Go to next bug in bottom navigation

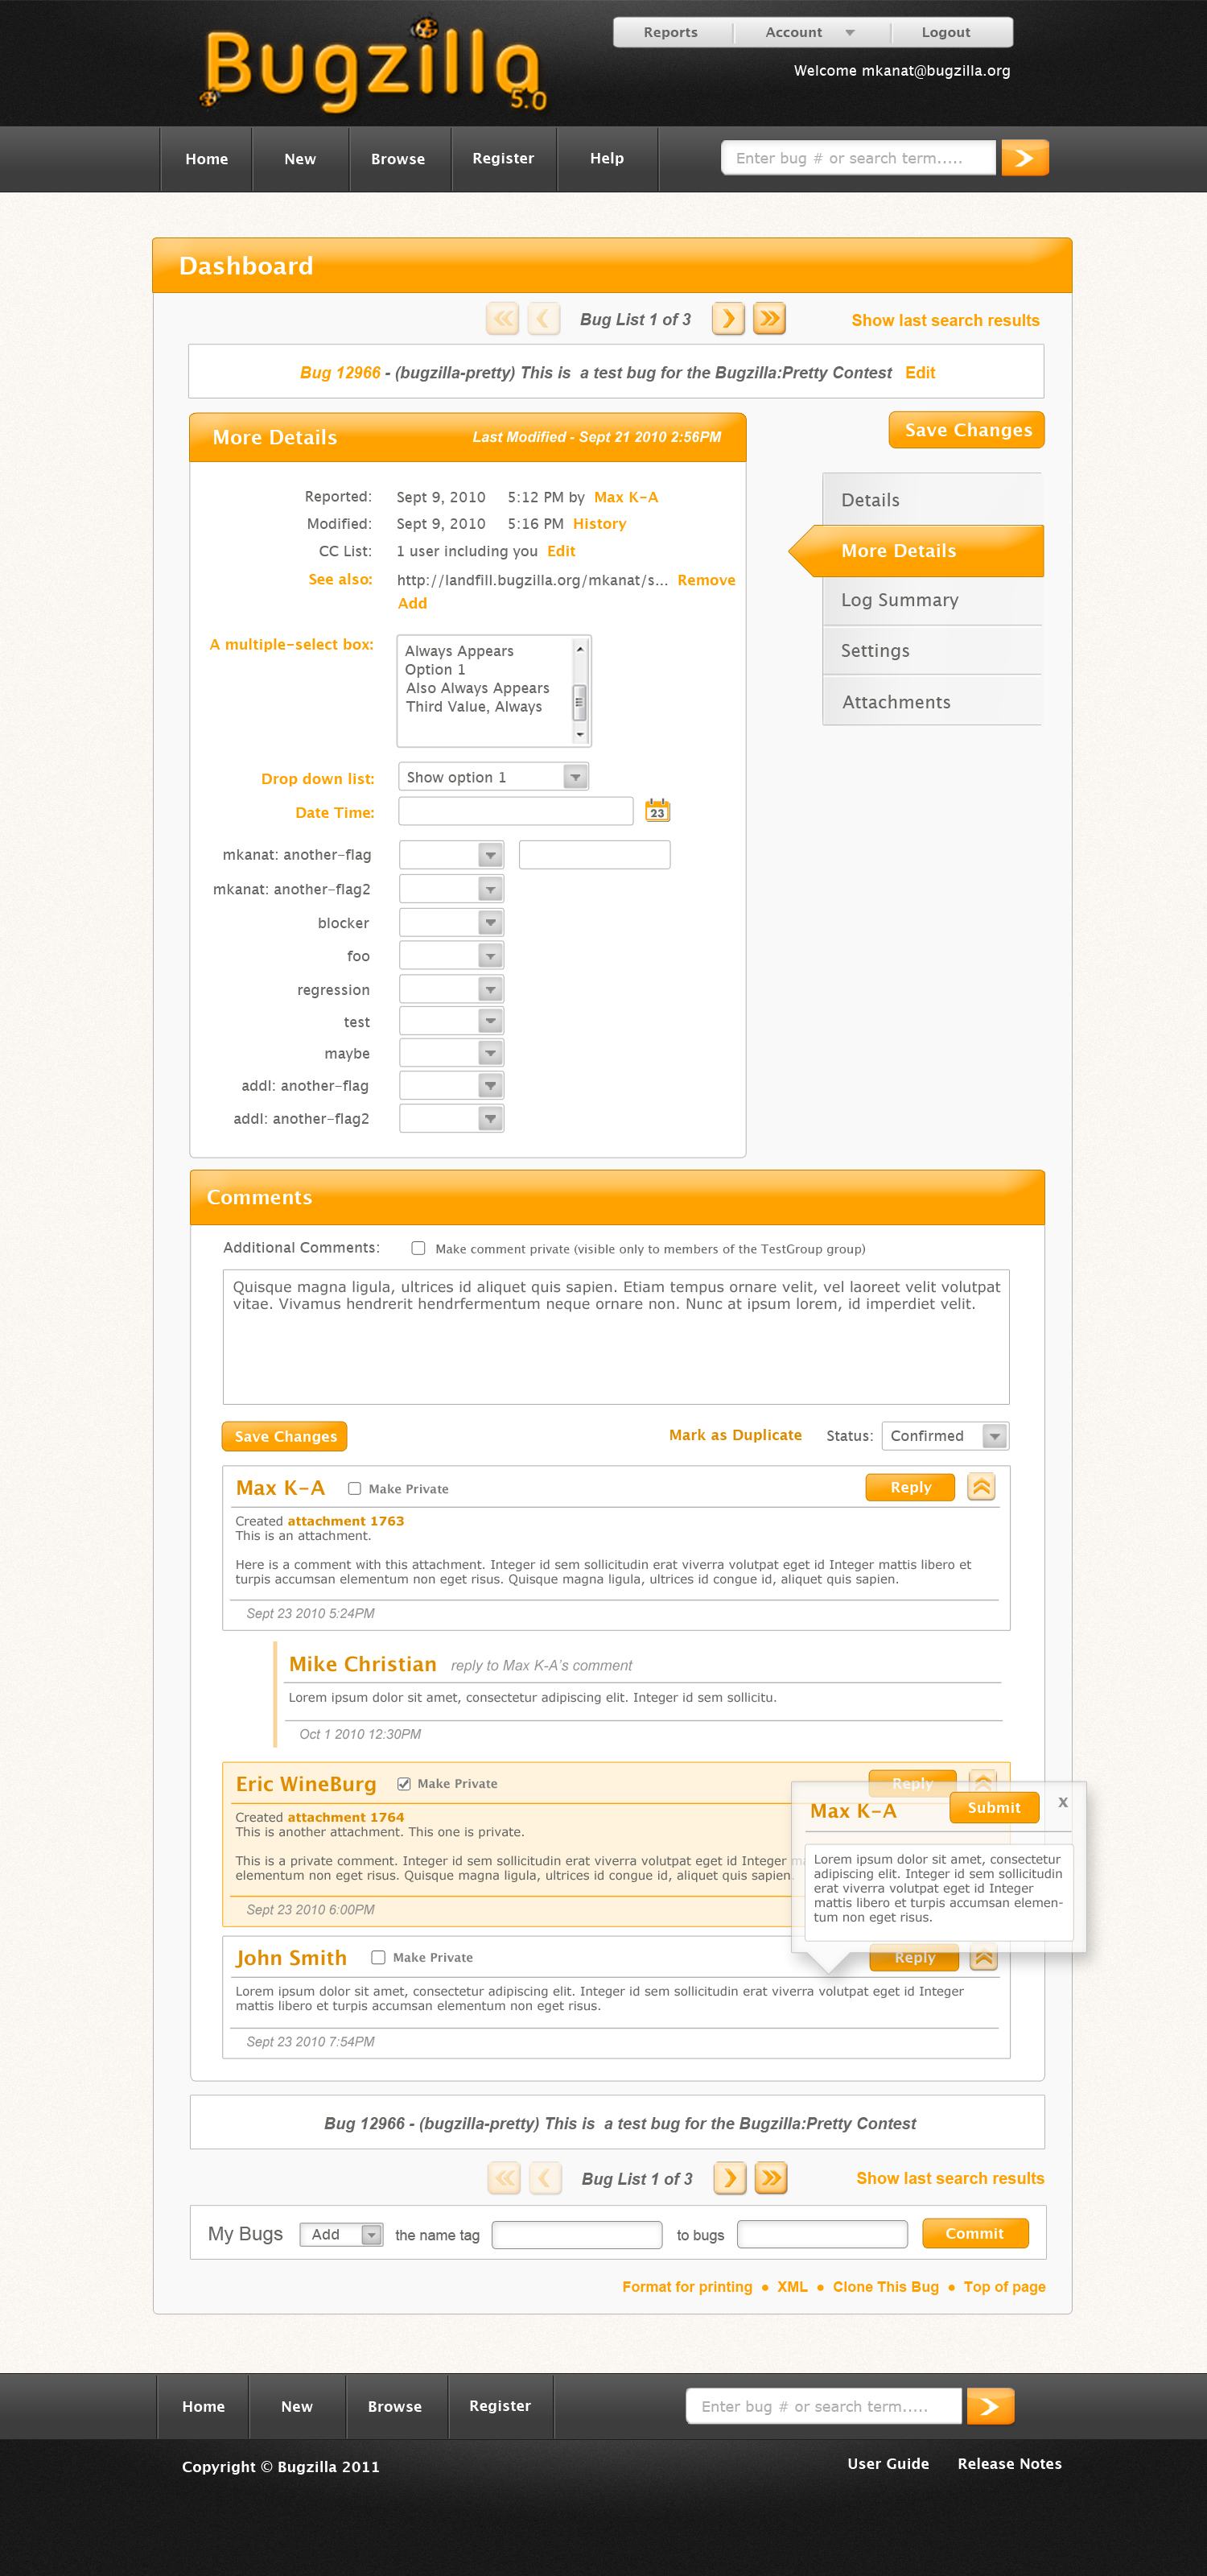coord(731,2177)
